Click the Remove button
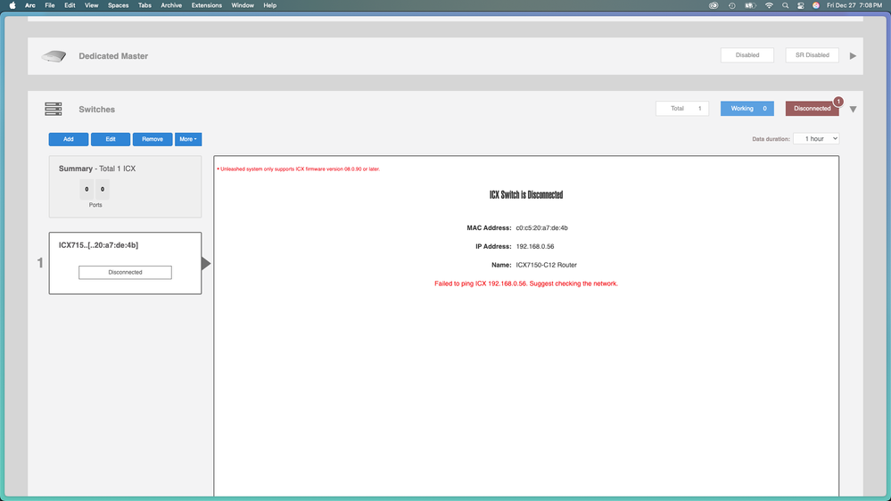The height and width of the screenshot is (501, 891). click(x=153, y=139)
